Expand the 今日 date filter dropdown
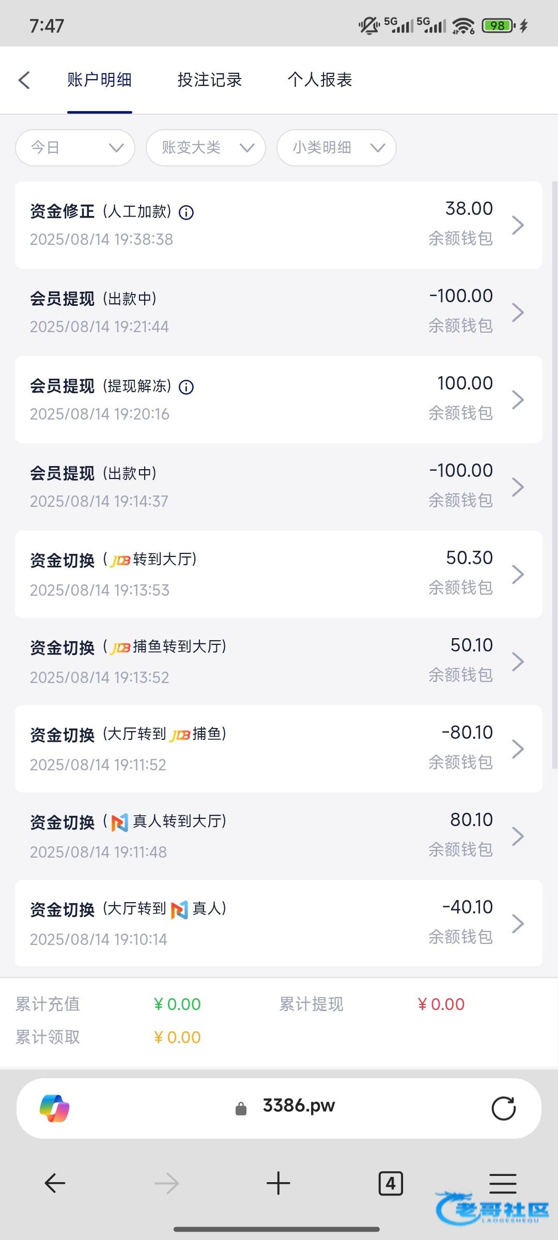The width and height of the screenshot is (558, 1240). tap(75, 148)
